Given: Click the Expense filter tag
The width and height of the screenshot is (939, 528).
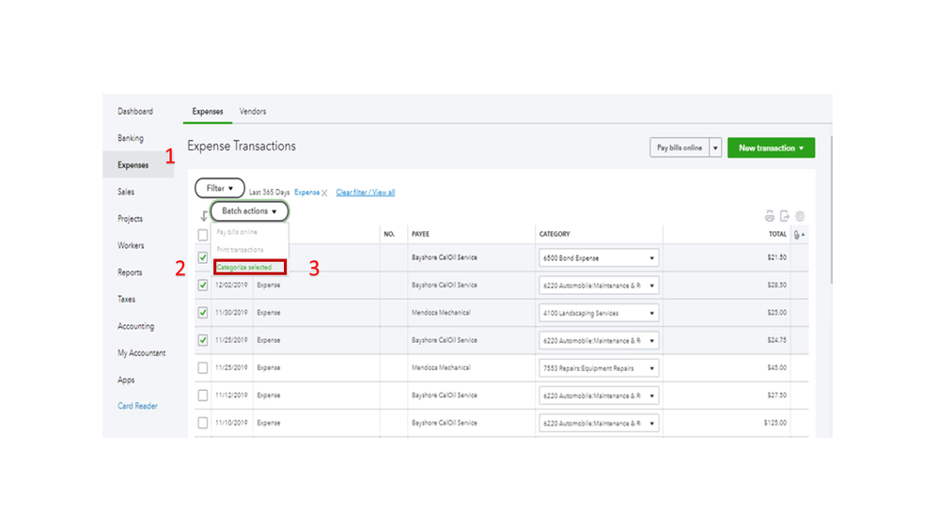Looking at the screenshot, I should coord(306,193).
